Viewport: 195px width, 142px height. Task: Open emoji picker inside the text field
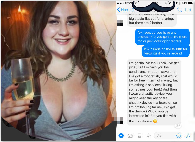(x=178, y=135)
